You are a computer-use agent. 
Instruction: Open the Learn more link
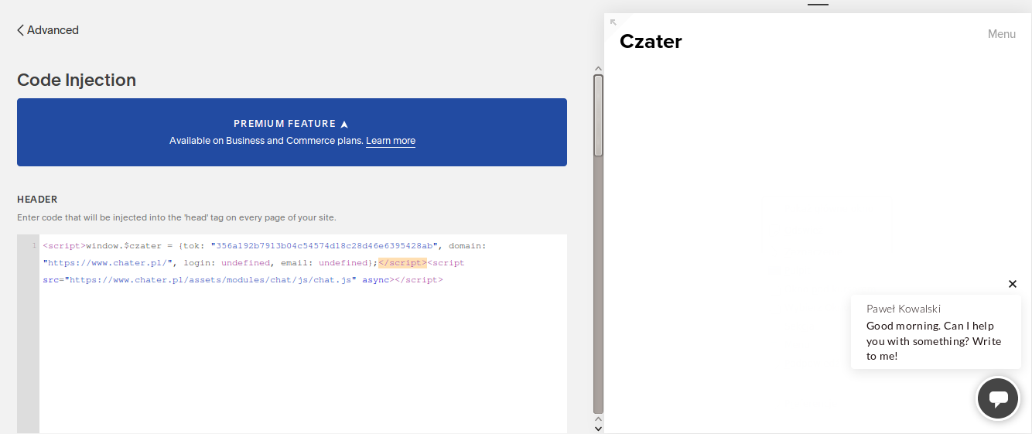pos(391,141)
